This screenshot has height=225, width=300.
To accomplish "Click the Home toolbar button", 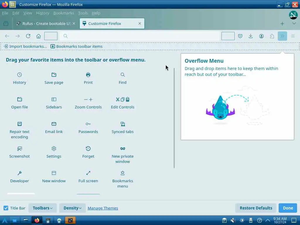I will pyautogui.click(x=38, y=36).
